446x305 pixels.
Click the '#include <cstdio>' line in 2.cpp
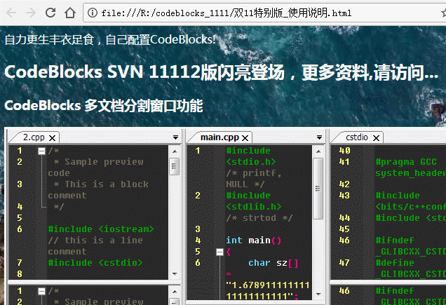coord(95,263)
